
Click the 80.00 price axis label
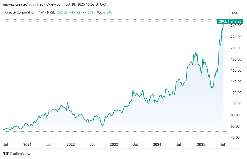tap(235, 115)
